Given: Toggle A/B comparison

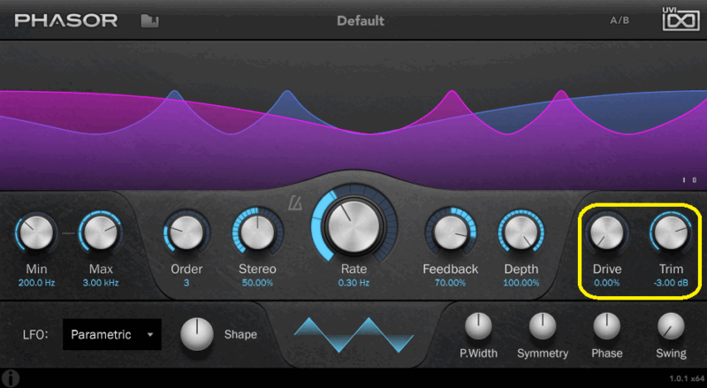Looking at the screenshot, I should click(x=620, y=20).
